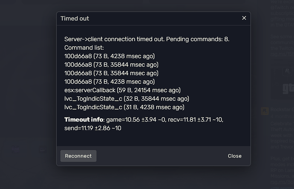Screen dimensions: 294x189
Task: Click the "Server->client connection timed out" message
Action: point(147,39)
